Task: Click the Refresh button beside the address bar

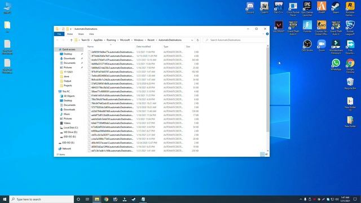Action: coord(197,40)
